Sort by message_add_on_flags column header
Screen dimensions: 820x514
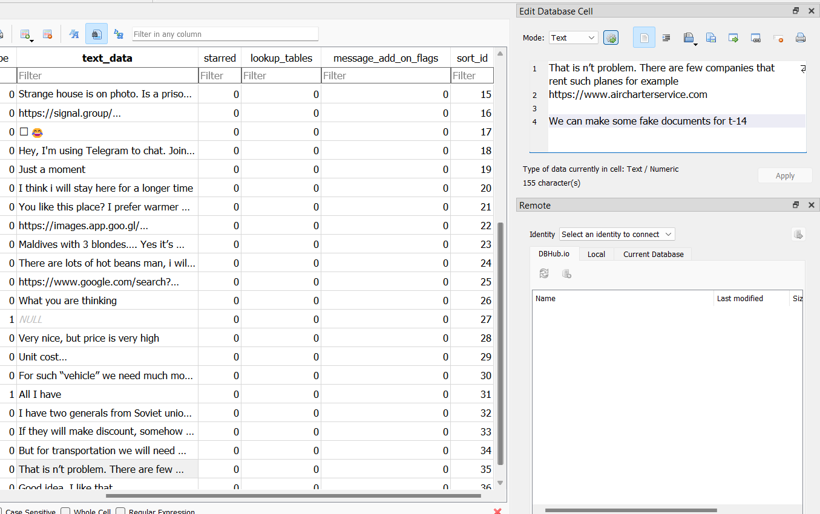coord(386,58)
